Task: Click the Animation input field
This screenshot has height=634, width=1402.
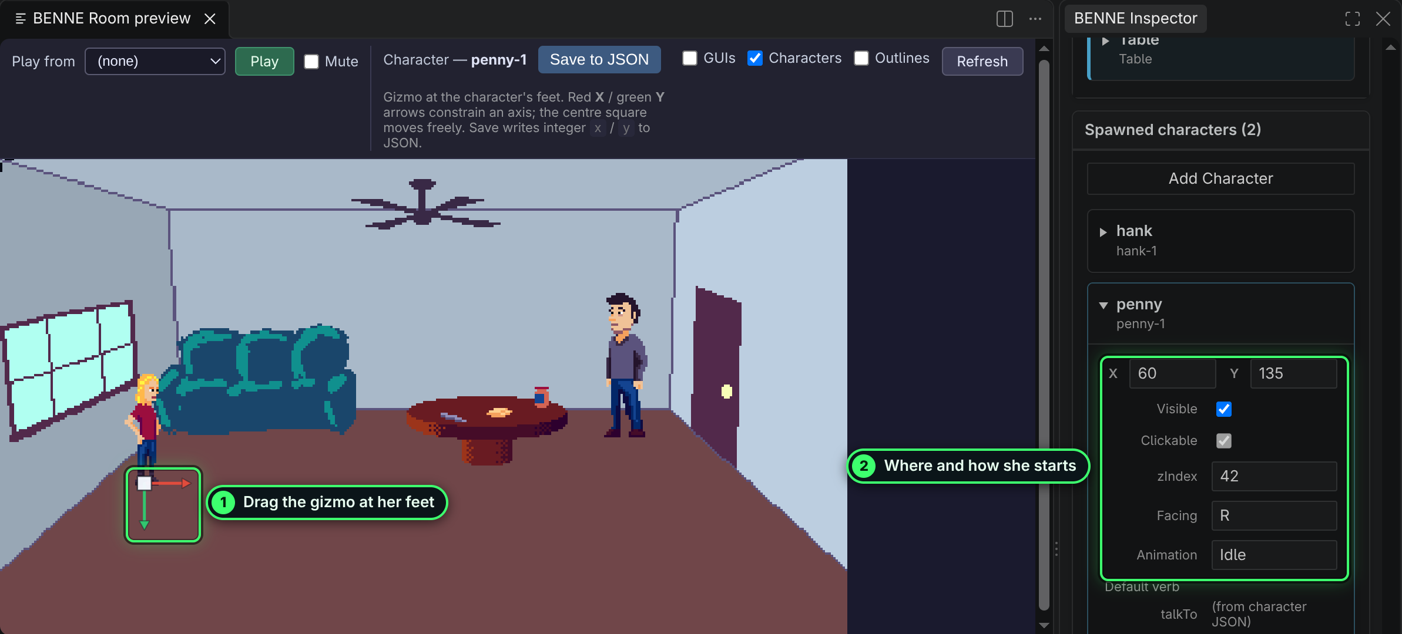Action: click(x=1274, y=555)
